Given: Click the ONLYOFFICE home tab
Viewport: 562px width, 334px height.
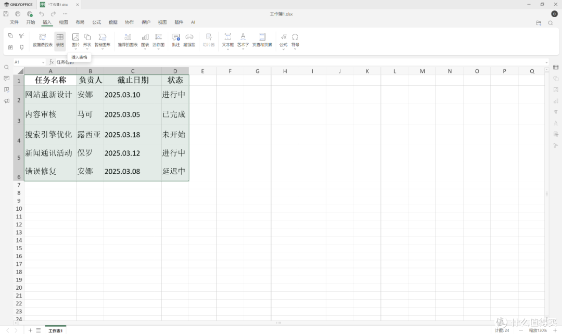Looking at the screenshot, I should click(18, 5).
